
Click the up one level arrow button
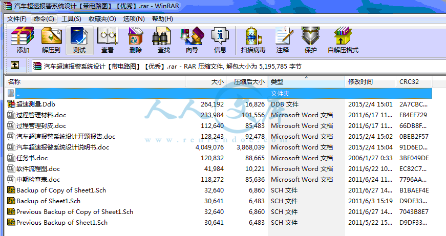tap(15, 66)
